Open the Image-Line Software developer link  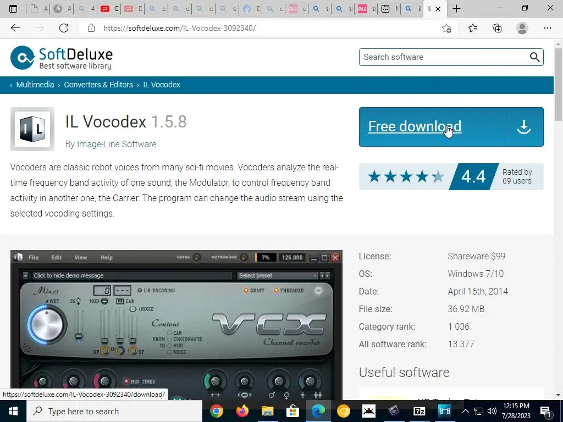click(117, 144)
